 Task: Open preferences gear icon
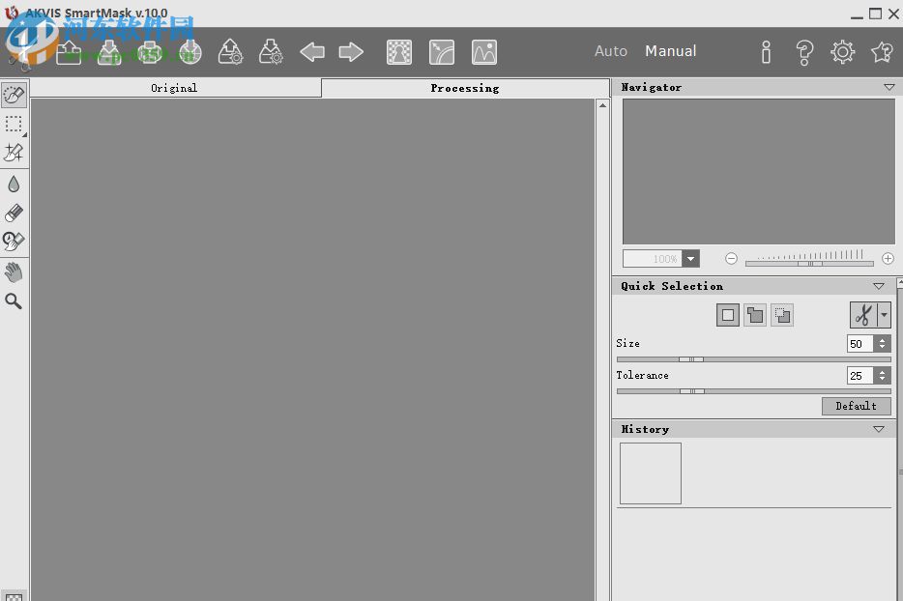tap(842, 52)
